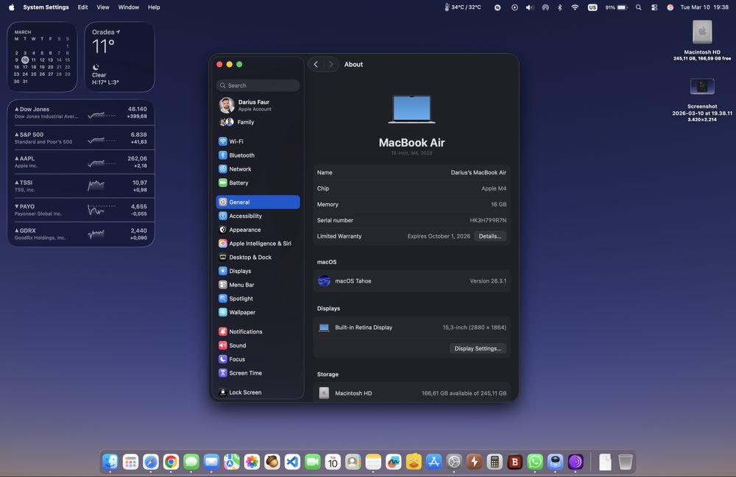The width and height of the screenshot is (736, 477).
Task: Open WhatsApp from the Dock
Action: coord(534,462)
